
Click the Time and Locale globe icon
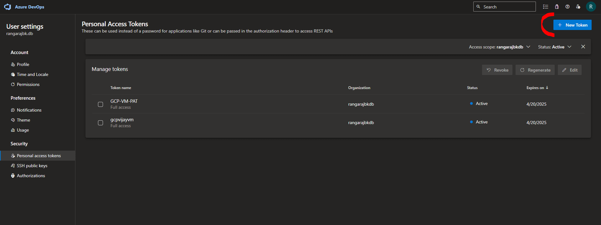pos(13,74)
